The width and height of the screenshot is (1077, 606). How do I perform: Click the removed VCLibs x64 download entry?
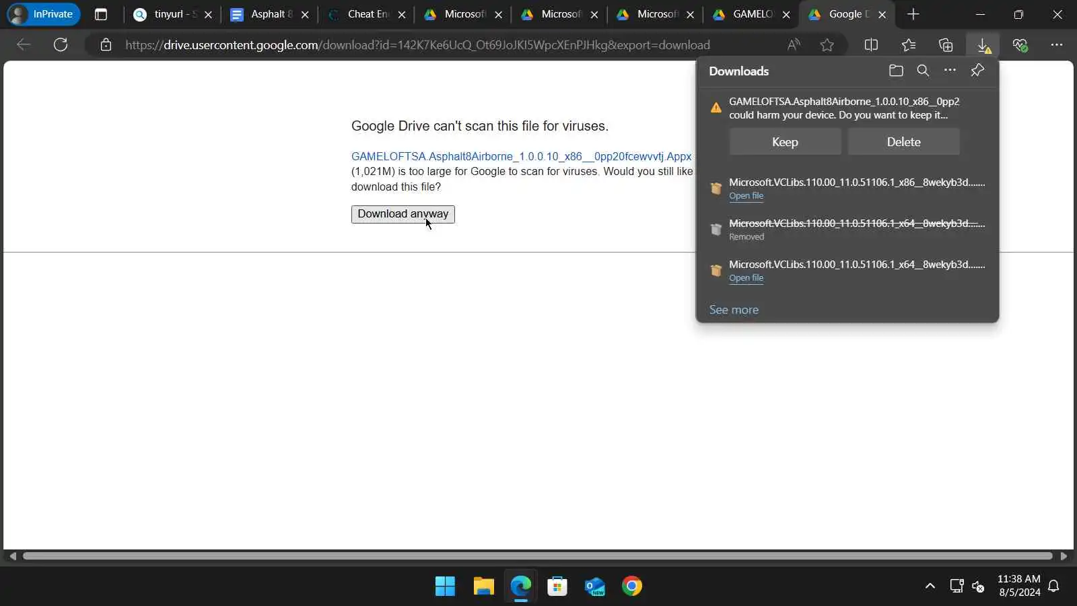pyautogui.click(x=847, y=230)
